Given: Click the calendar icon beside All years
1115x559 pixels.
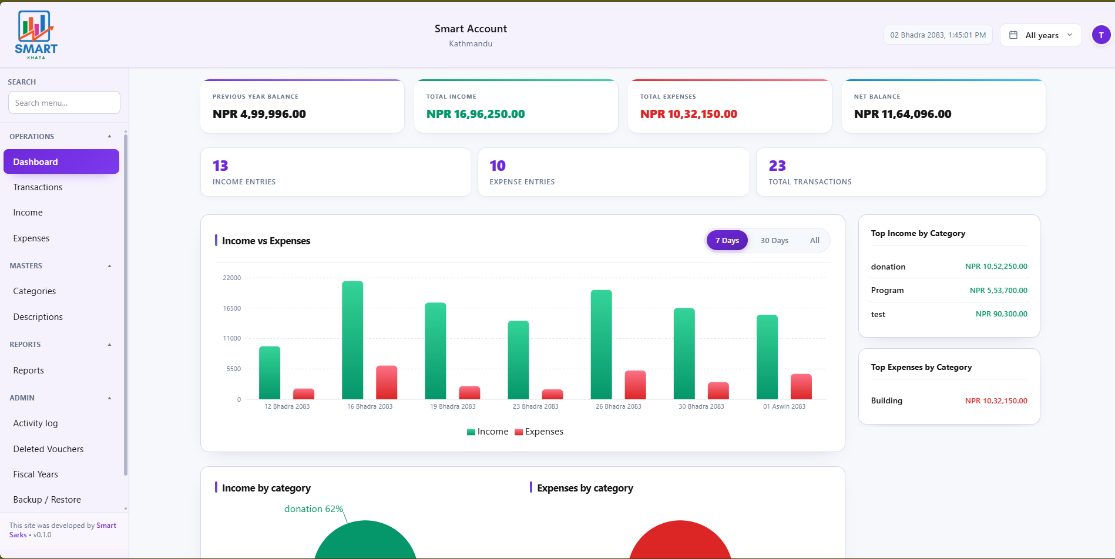Looking at the screenshot, I should tap(1013, 35).
